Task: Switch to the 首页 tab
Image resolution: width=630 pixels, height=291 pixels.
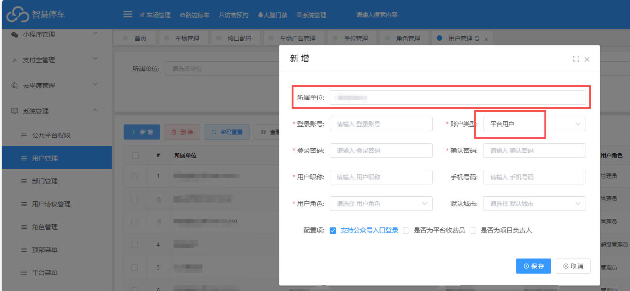Action: coord(135,38)
